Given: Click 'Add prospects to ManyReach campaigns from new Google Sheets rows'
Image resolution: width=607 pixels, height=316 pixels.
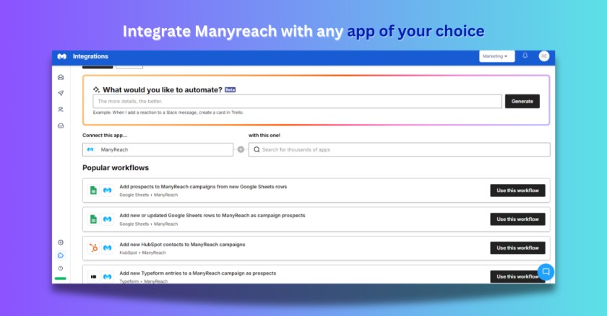Looking at the screenshot, I should coord(203,187).
